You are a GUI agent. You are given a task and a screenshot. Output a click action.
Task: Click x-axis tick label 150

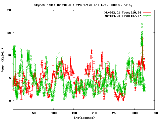pyautogui.click(x=74, y=113)
